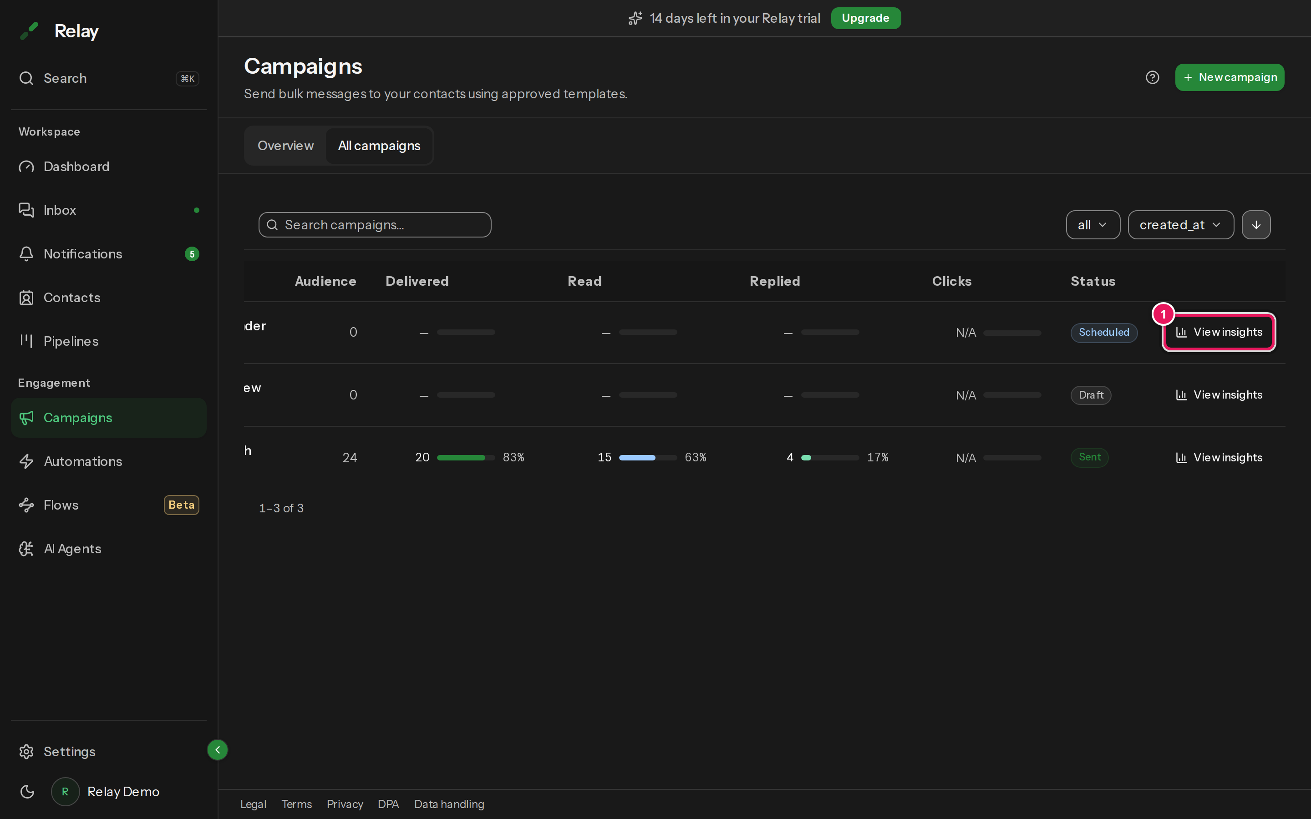Open Dashboard from the sidebar
1311x819 pixels.
click(108, 166)
